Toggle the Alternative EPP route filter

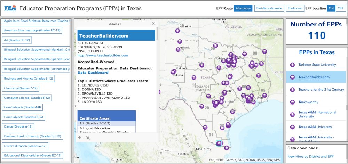click(x=243, y=8)
